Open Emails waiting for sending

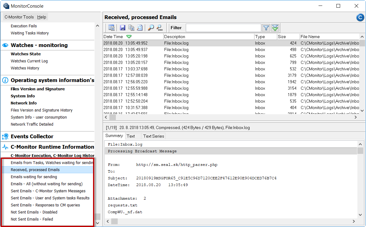tap(34, 177)
